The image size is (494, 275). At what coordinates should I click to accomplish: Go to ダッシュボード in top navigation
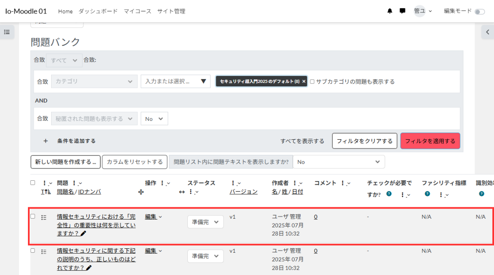(x=98, y=11)
